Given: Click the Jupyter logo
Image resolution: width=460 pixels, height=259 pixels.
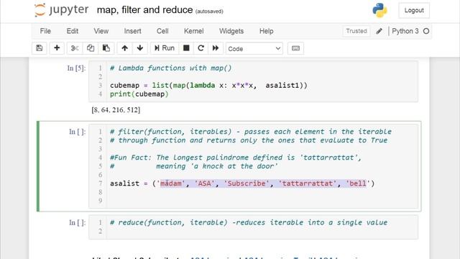Looking at the screenshot, I should coord(61,10).
